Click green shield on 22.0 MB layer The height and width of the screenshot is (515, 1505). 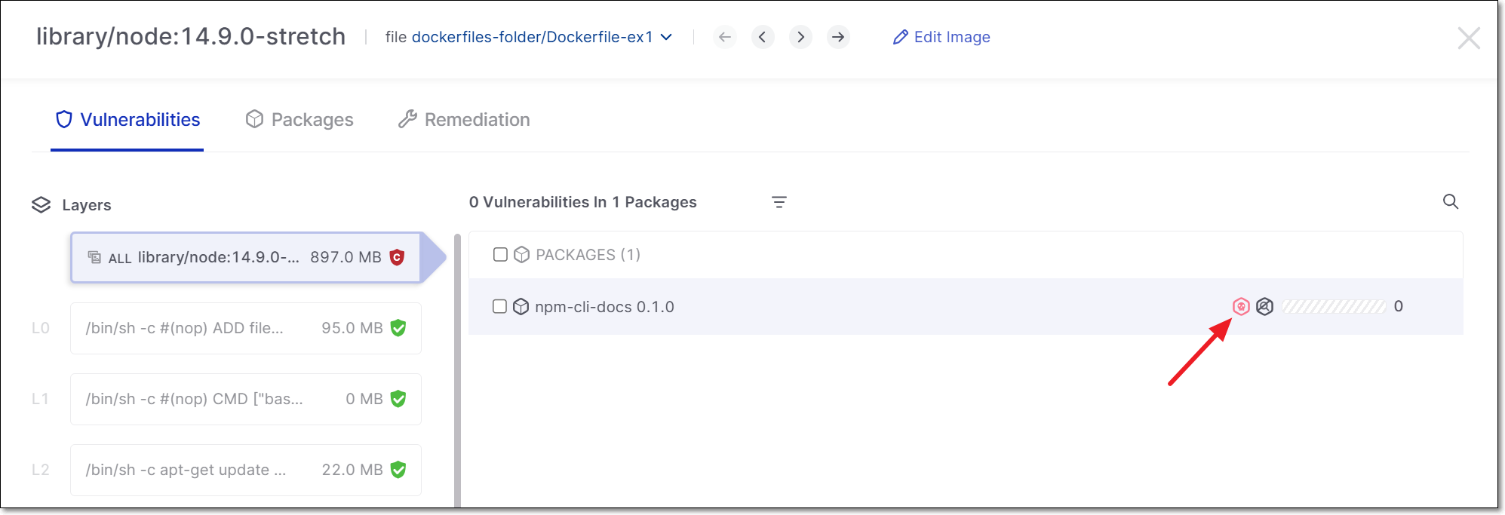tap(398, 470)
